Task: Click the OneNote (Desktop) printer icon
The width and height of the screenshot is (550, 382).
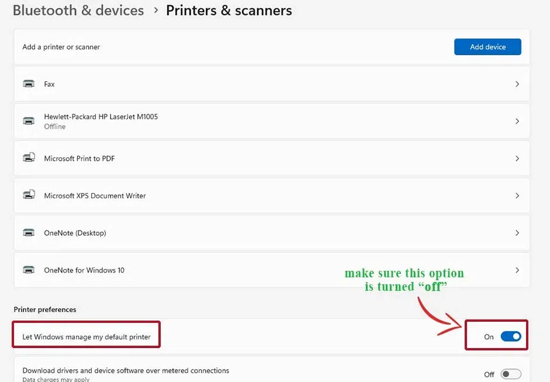Action: [x=29, y=233]
